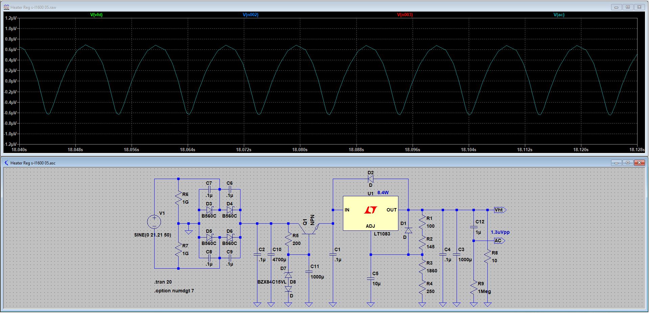Click the V1 voltage source symbol
The image size is (649, 313).
coord(154,222)
